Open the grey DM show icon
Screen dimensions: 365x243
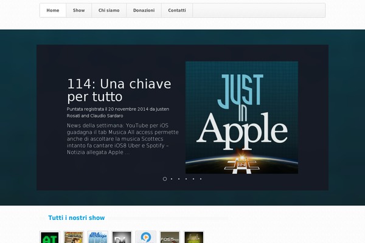click(122, 237)
